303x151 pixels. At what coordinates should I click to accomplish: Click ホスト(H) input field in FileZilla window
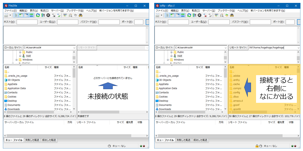coord(27,22)
